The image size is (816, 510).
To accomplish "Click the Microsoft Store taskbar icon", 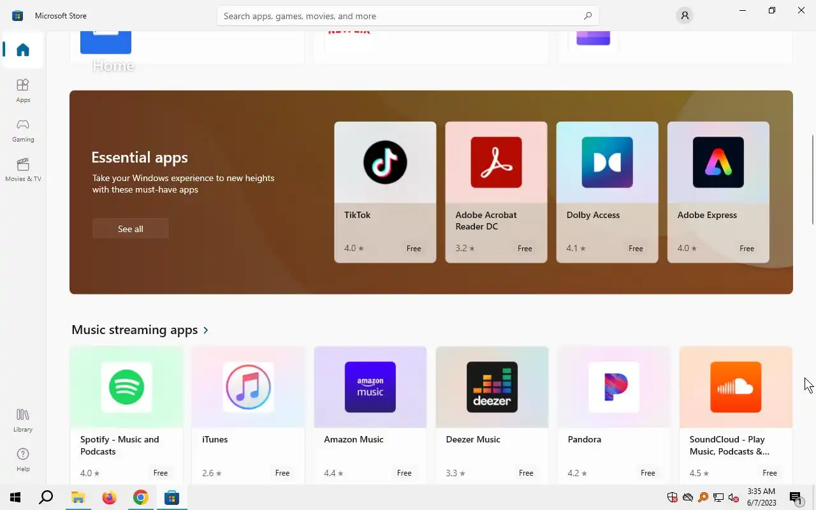I will 171,497.
